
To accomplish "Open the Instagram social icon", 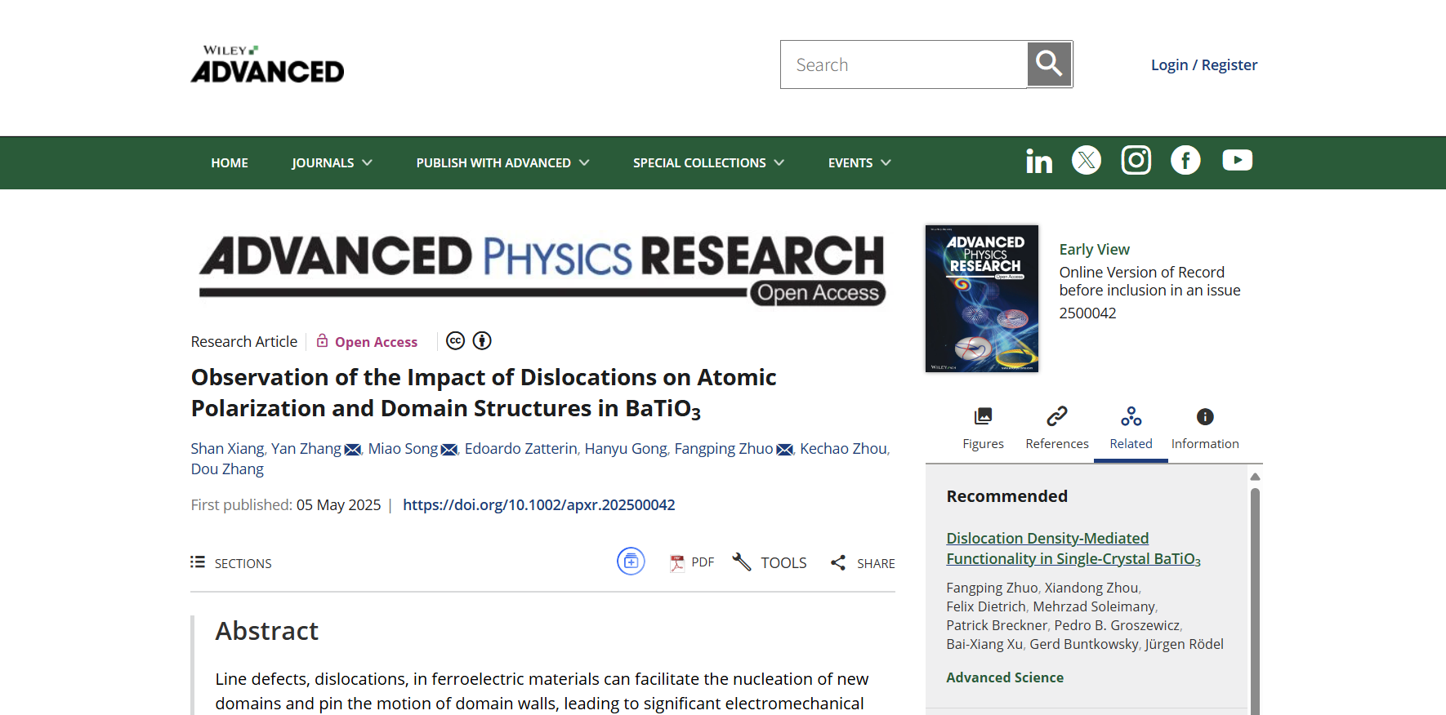I will (x=1136, y=160).
